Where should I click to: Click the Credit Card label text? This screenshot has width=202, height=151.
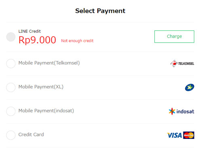[x=31, y=134]
